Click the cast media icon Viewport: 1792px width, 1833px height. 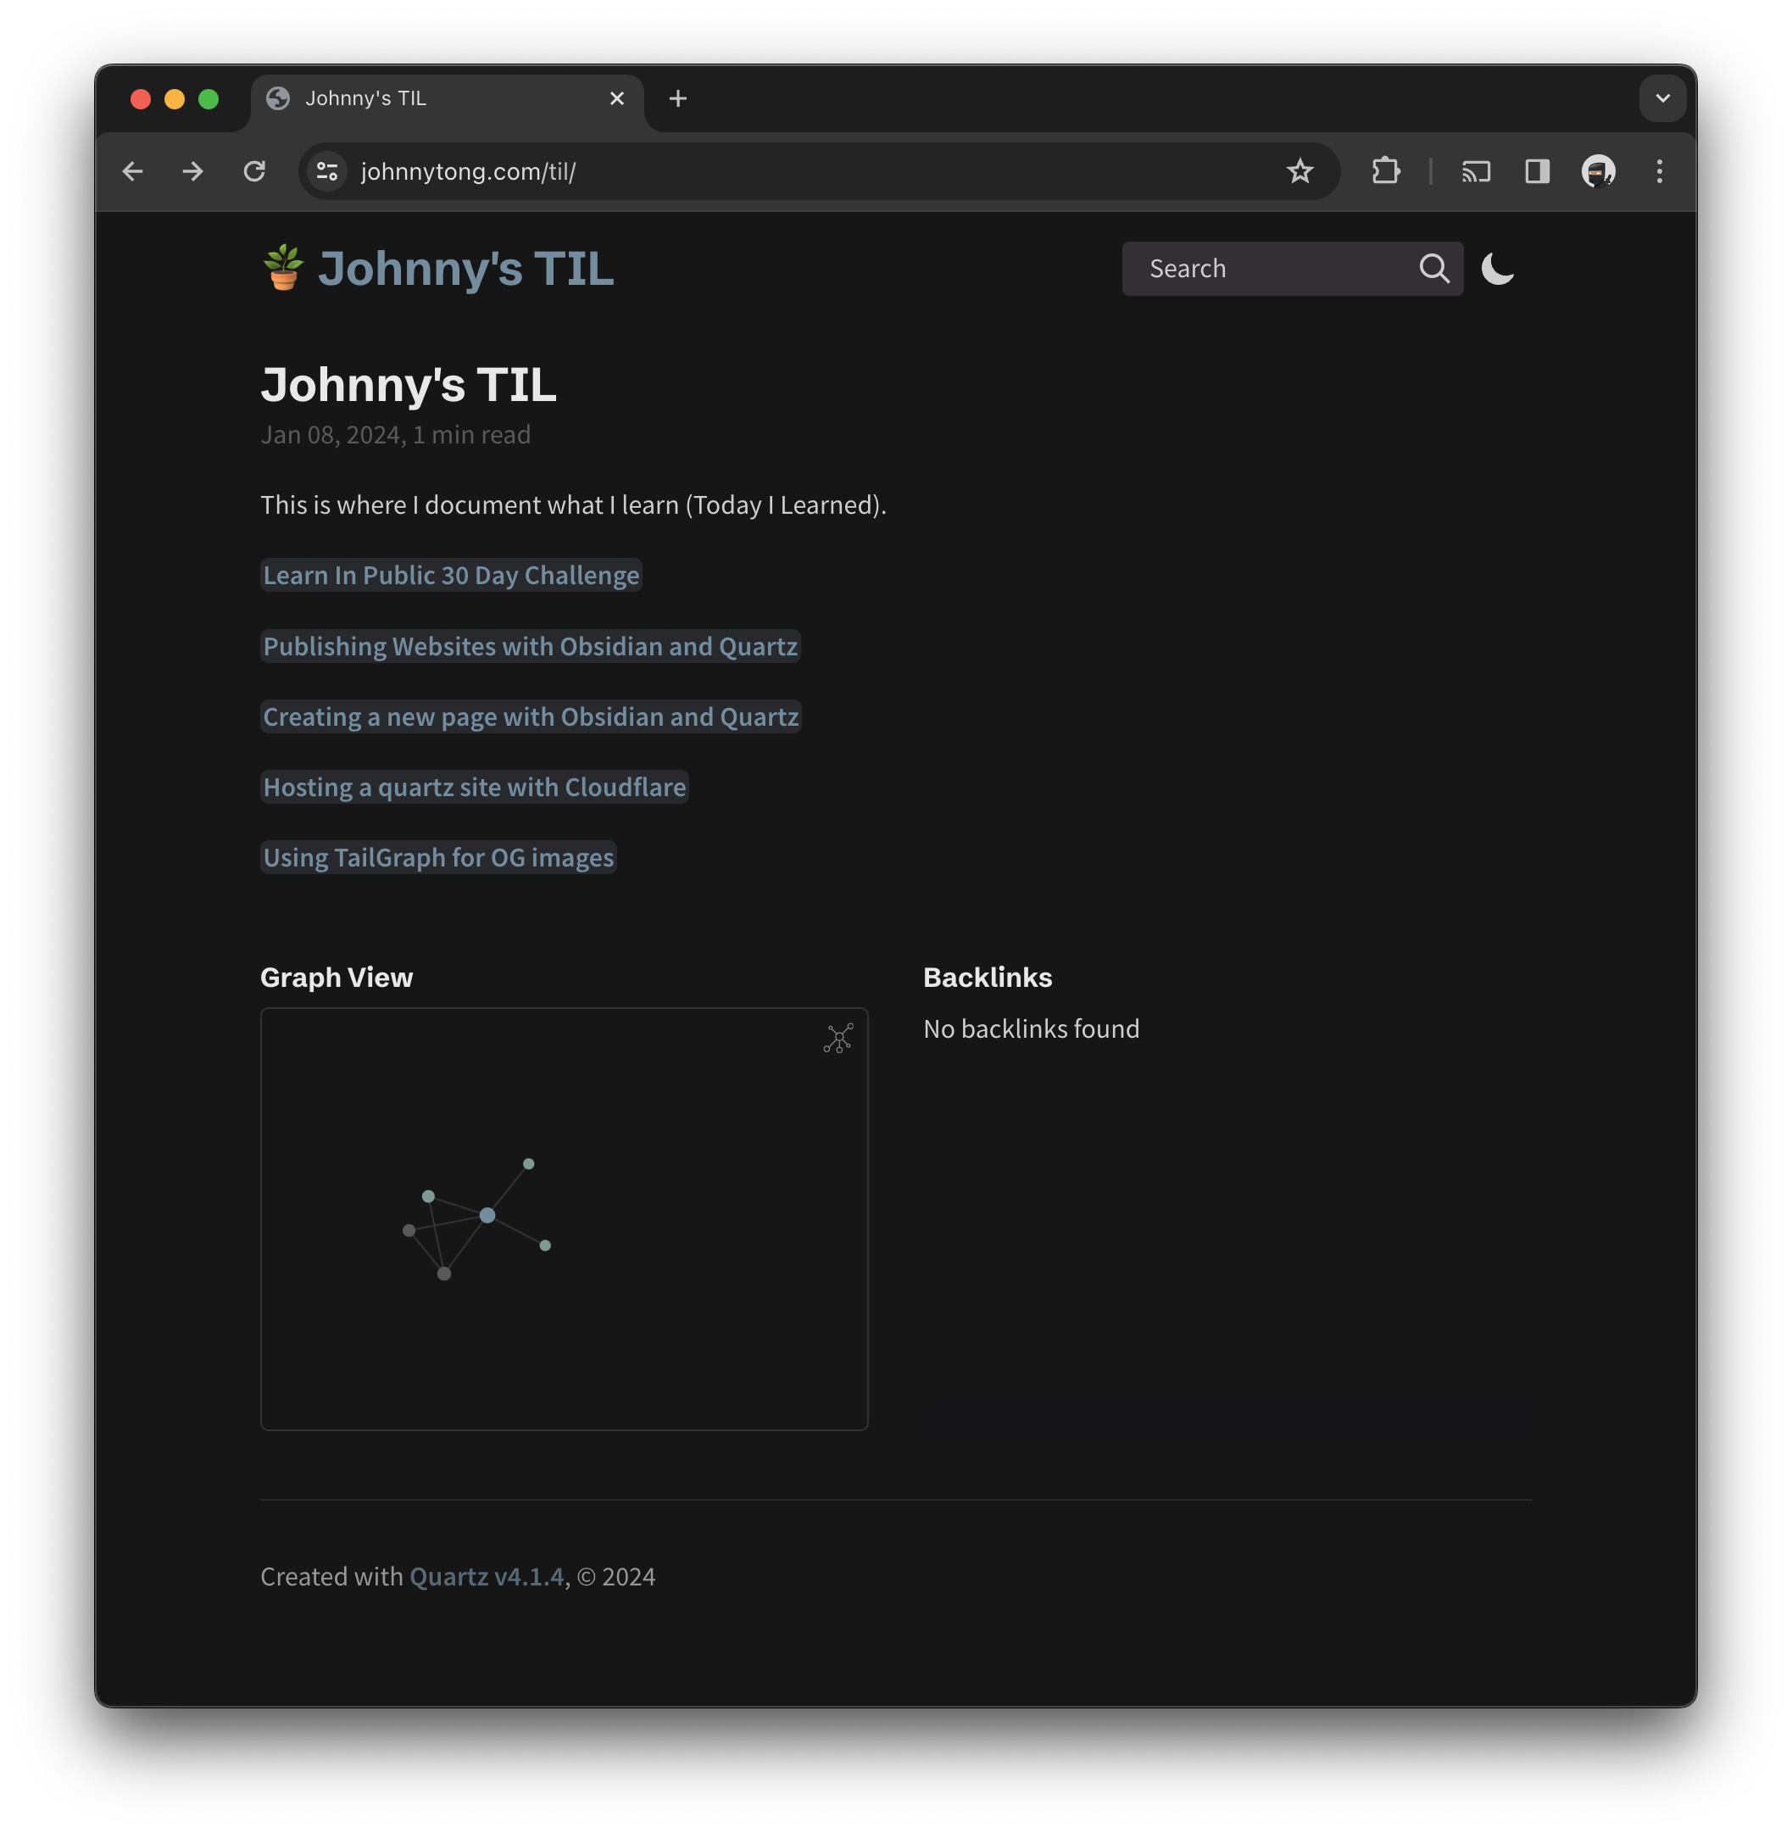tap(1475, 171)
